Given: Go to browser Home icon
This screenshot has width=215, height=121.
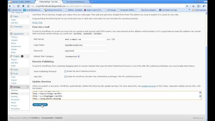Looking at the screenshot, I should click(x=23, y=6).
